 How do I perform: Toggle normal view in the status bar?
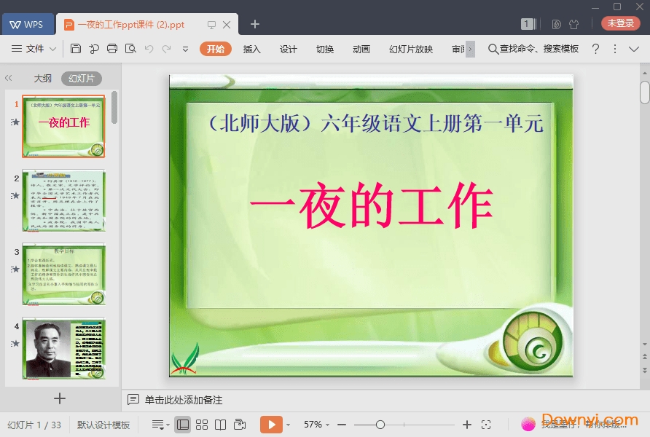pos(183,424)
